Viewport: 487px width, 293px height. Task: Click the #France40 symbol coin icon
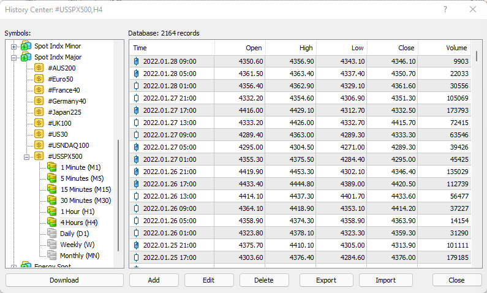tap(39, 90)
